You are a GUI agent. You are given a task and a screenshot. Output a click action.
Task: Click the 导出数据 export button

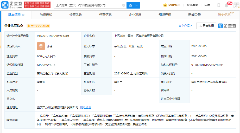tap(206, 26)
